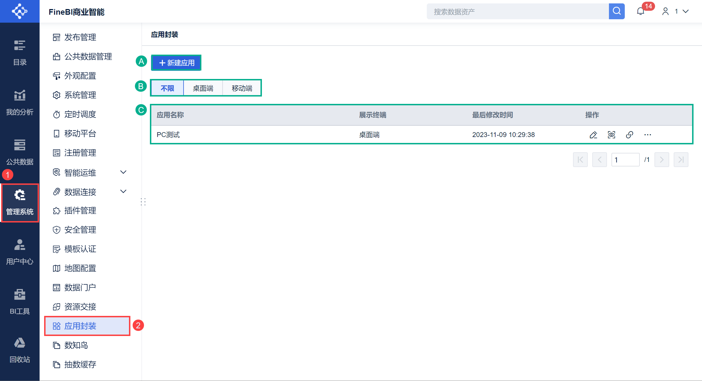Click the link icon in PC测试 row

pos(629,135)
